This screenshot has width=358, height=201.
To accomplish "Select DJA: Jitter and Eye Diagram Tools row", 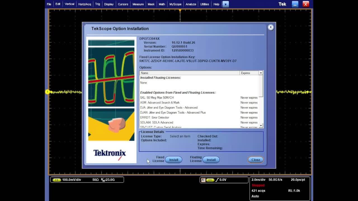I will pyautogui.click(x=169, y=107).
